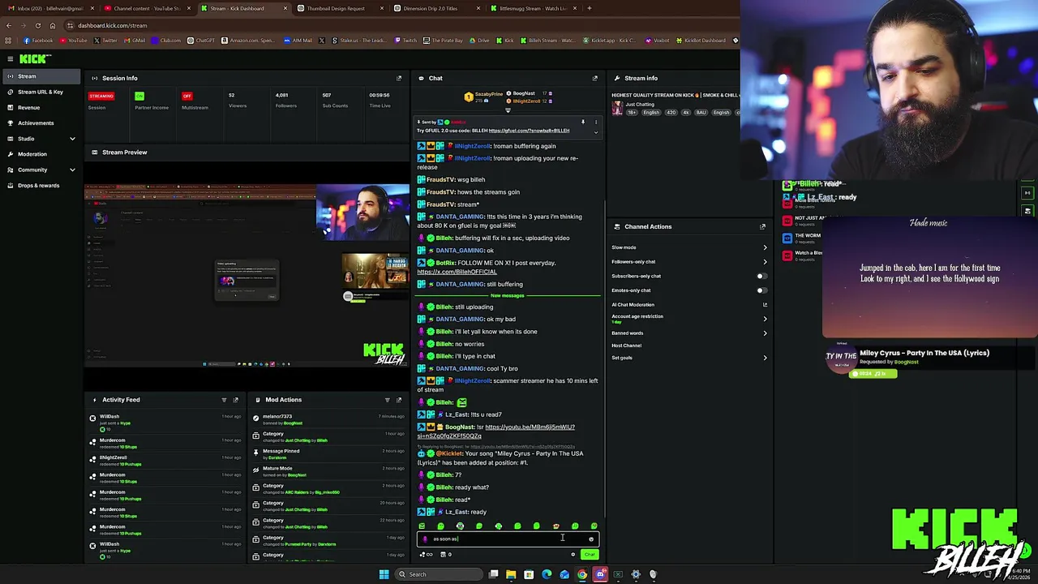Expand the Community sidebar section
The image size is (1038, 584).
(72, 170)
